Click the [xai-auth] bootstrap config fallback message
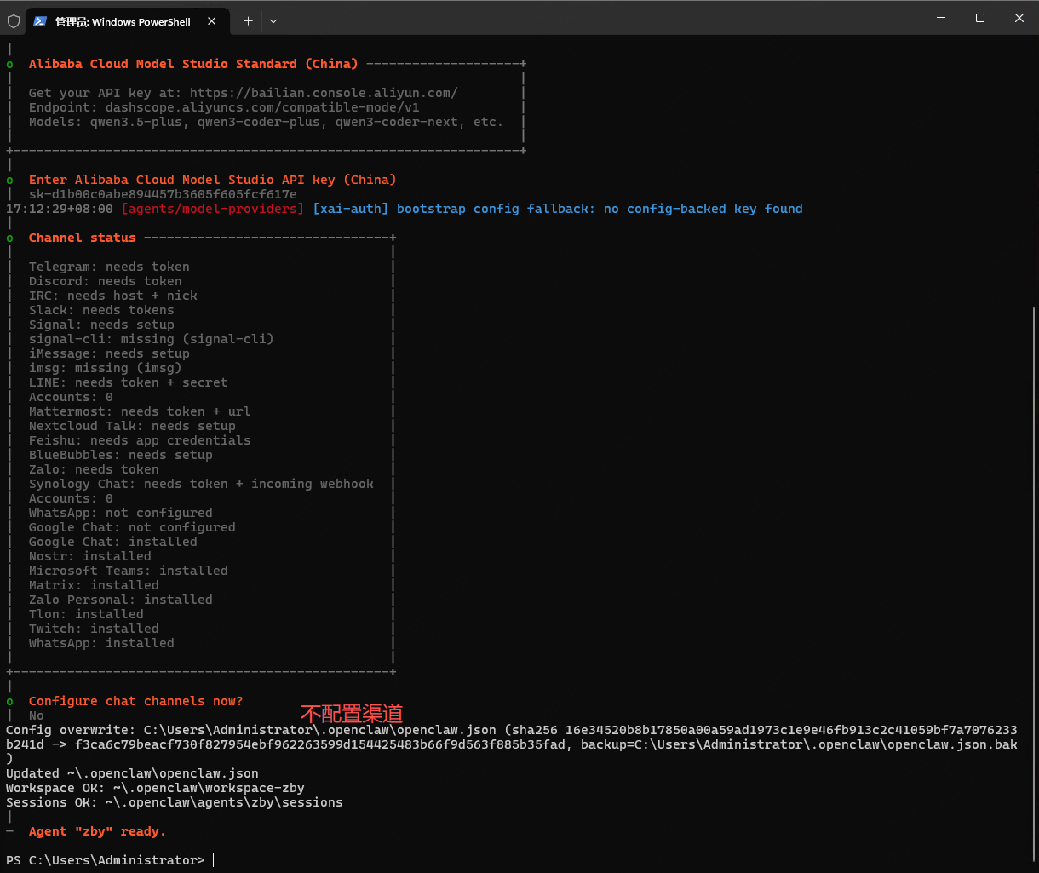 coord(557,209)
